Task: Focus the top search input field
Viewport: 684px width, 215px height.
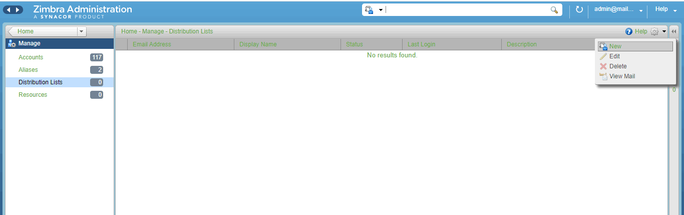Action: coord(467,10)
